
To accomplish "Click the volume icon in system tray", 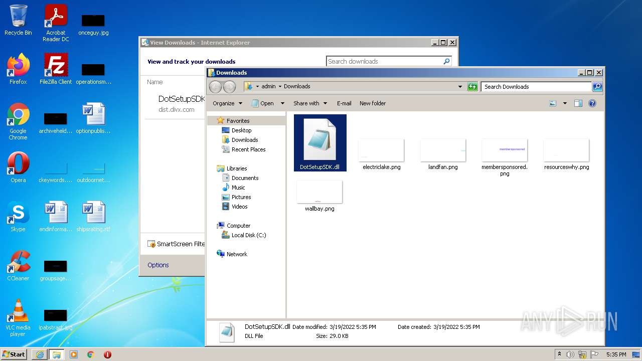I will pyautogui.click(x=570, y=354).
